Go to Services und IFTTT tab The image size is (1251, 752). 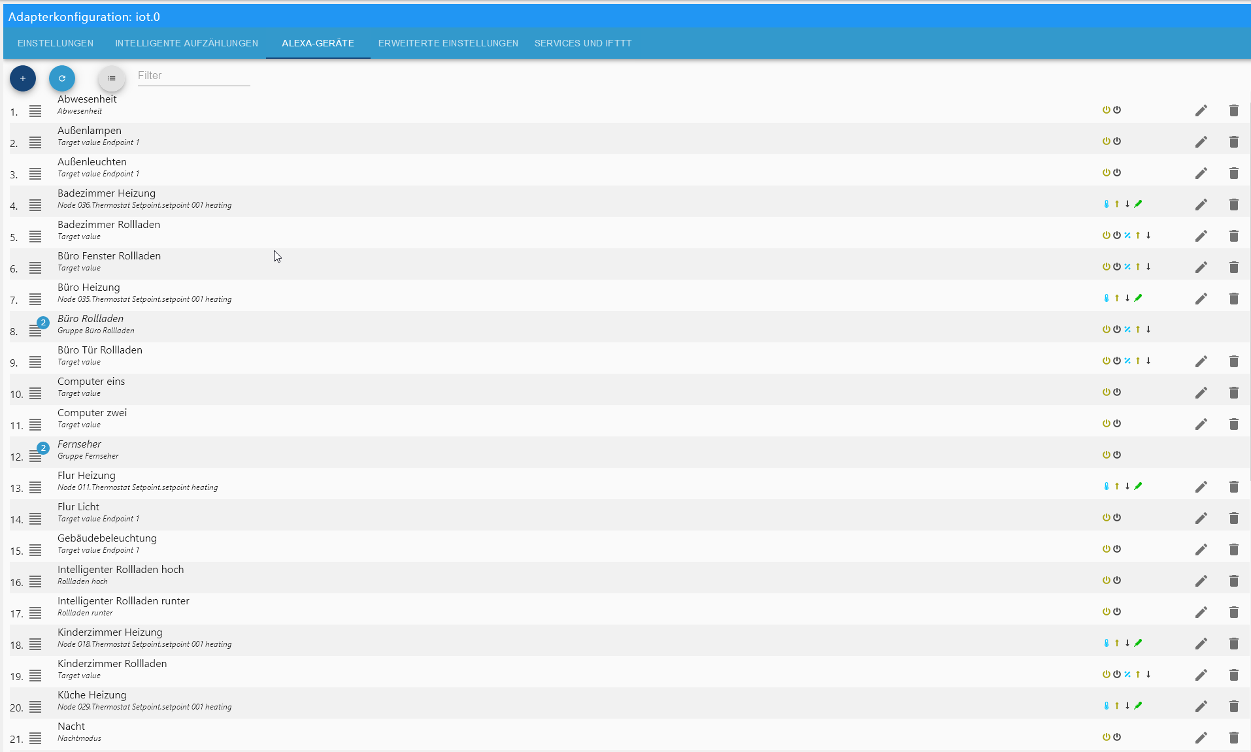583,43
